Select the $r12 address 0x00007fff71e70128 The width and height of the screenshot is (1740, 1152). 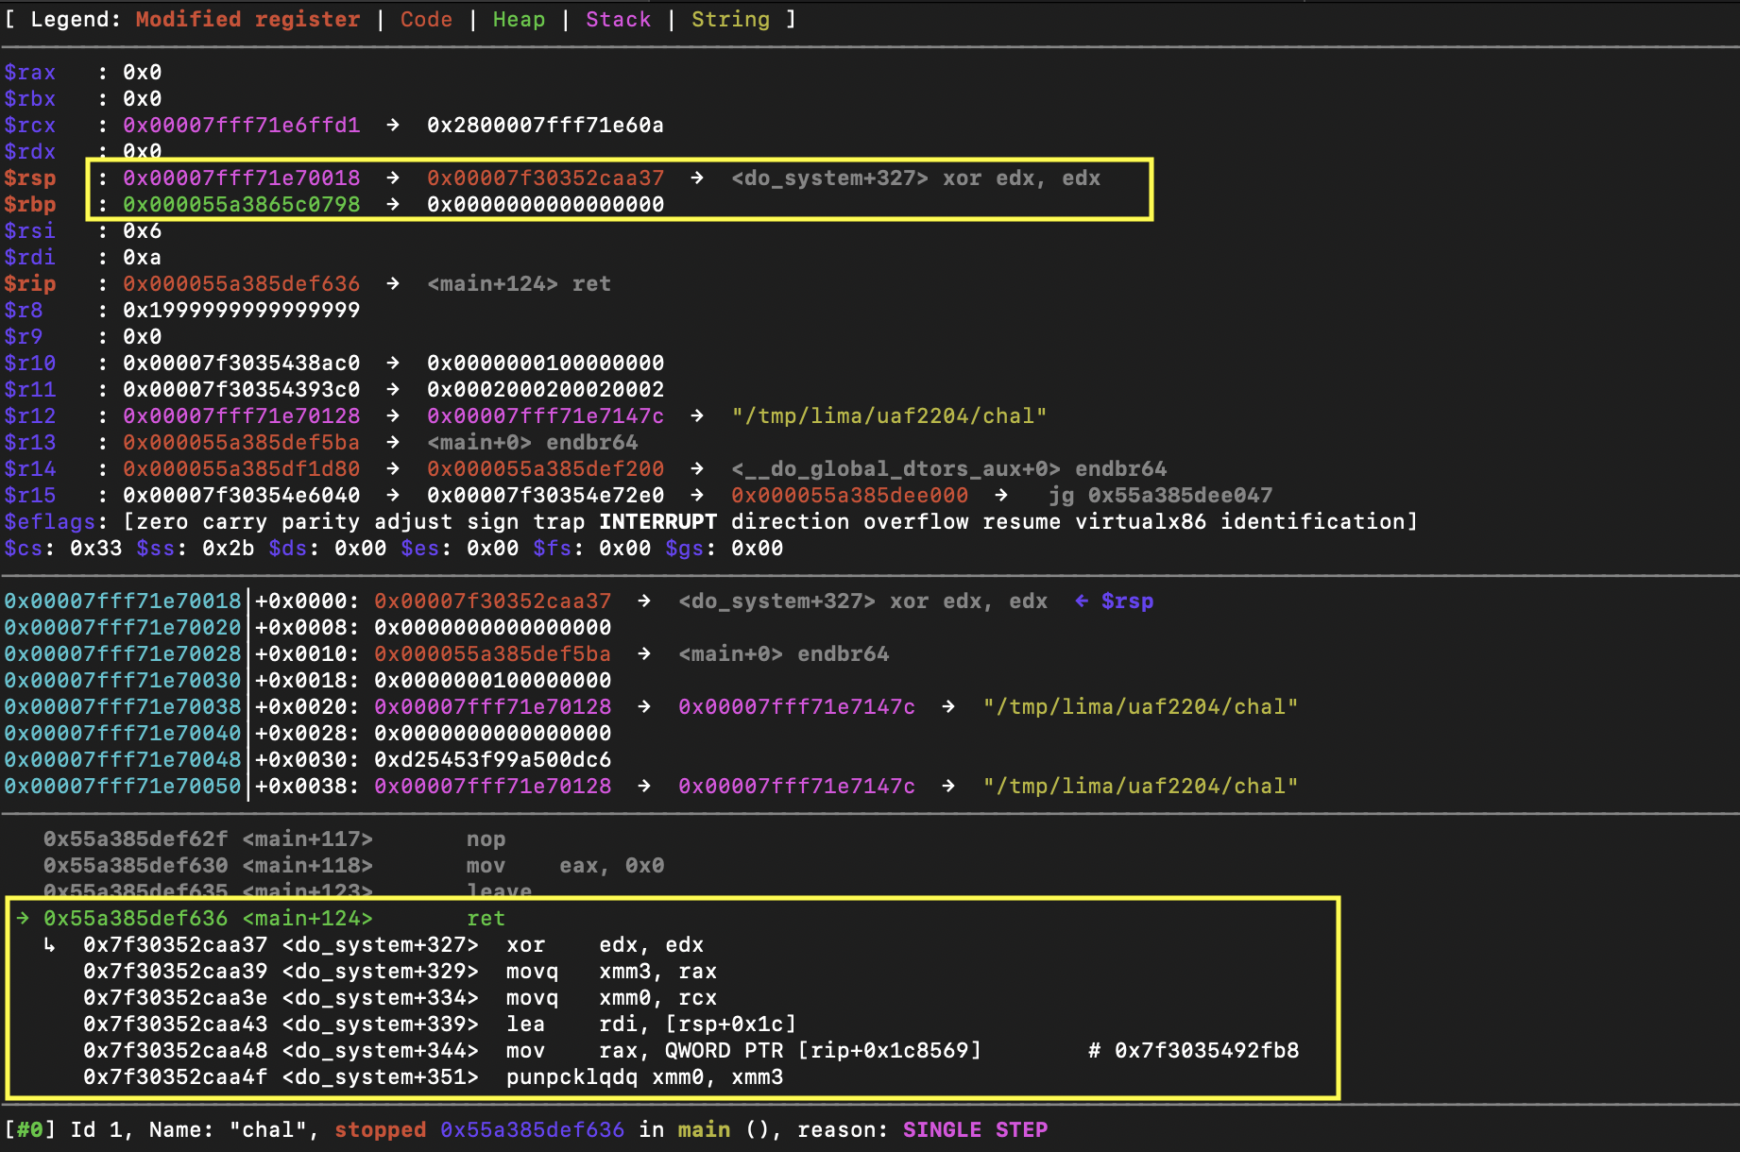tap(242, 416)
